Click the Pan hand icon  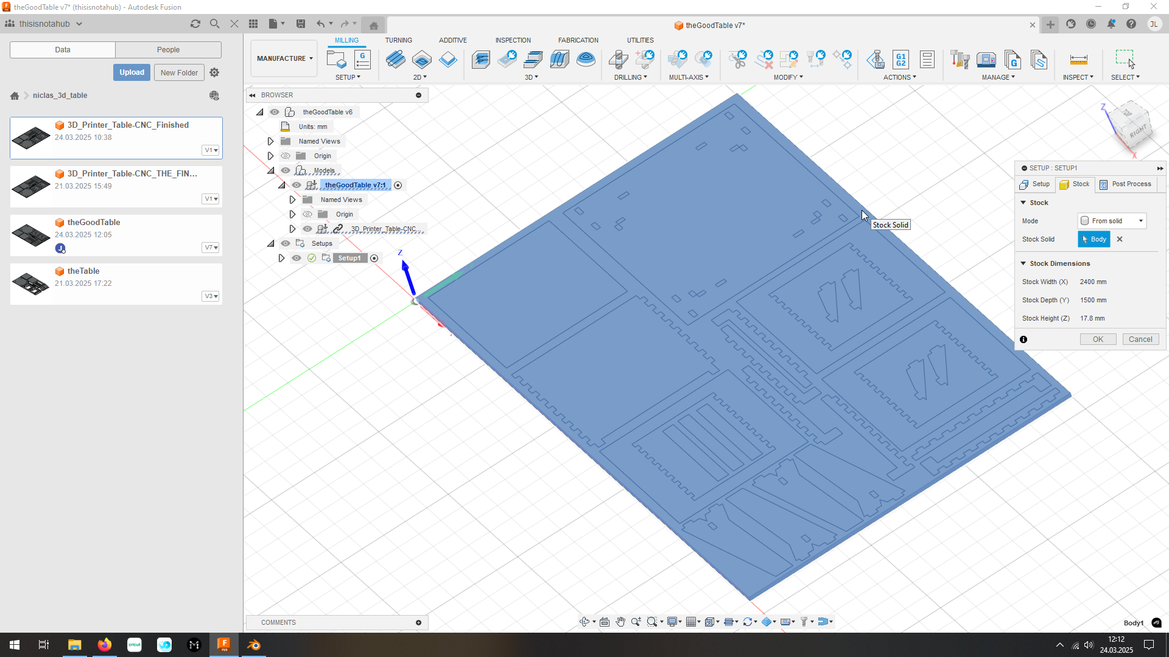[620, 622]
